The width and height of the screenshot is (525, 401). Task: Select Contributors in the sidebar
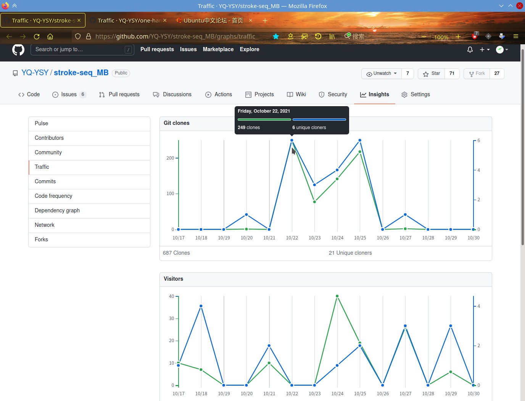(89, 138)
